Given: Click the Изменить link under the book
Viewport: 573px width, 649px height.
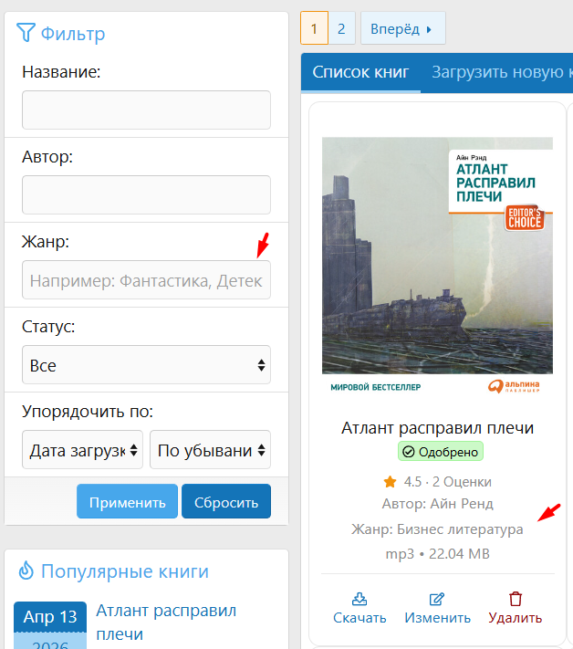Looking at the screenshot, I should 437,618.
